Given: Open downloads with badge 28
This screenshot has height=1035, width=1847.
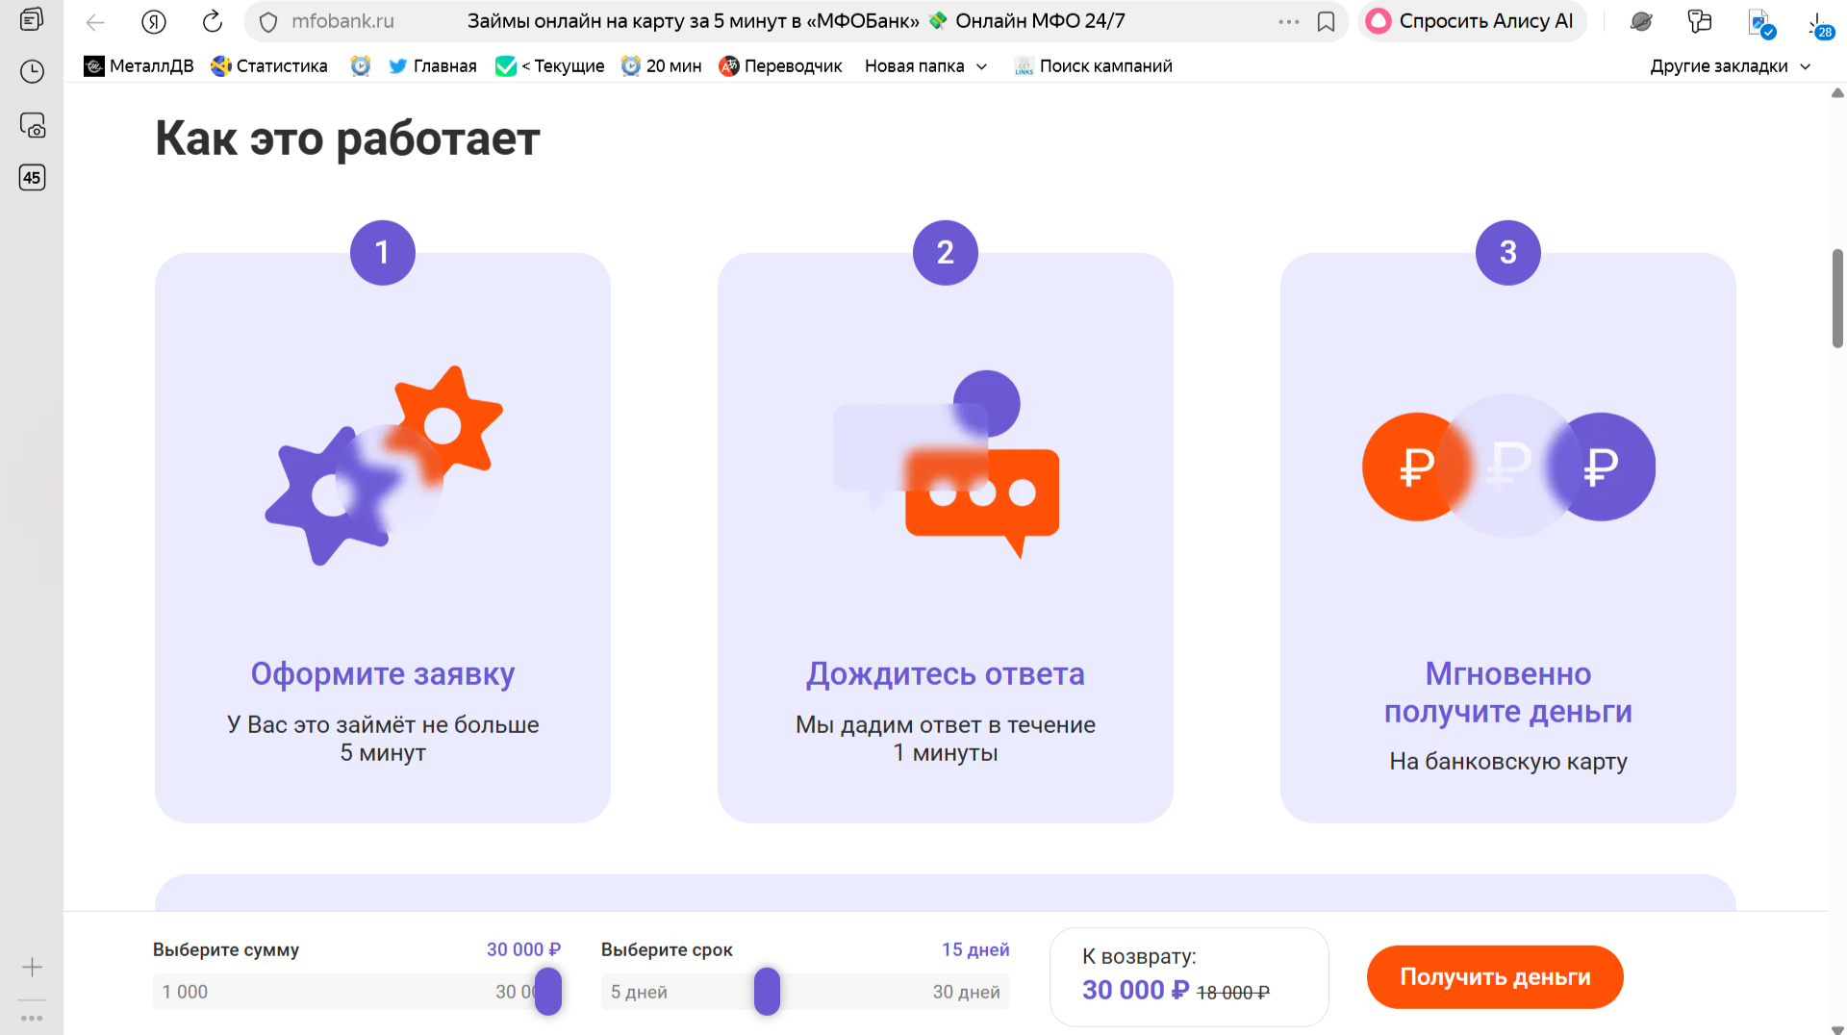Looking at the screenshot, I should click(1819, 25).
